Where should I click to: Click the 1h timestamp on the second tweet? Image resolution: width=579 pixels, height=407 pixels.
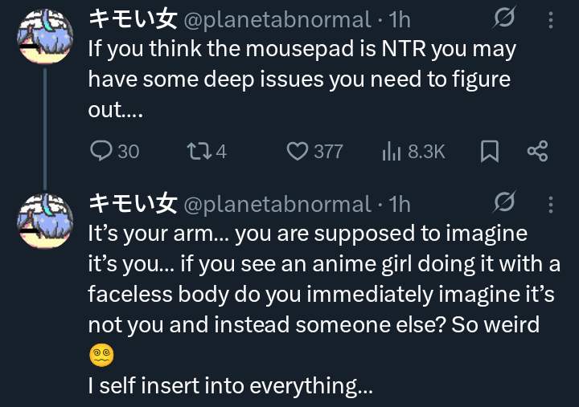tap(399, 204)
